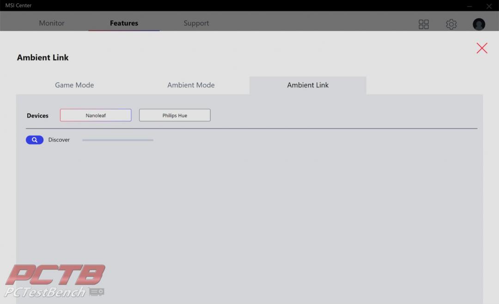
Task: Select the Ambient Link sub-tab
Action: point(308,85)
